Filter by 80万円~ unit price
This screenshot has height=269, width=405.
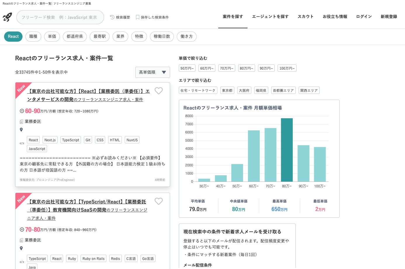click(x=246, y=68)
